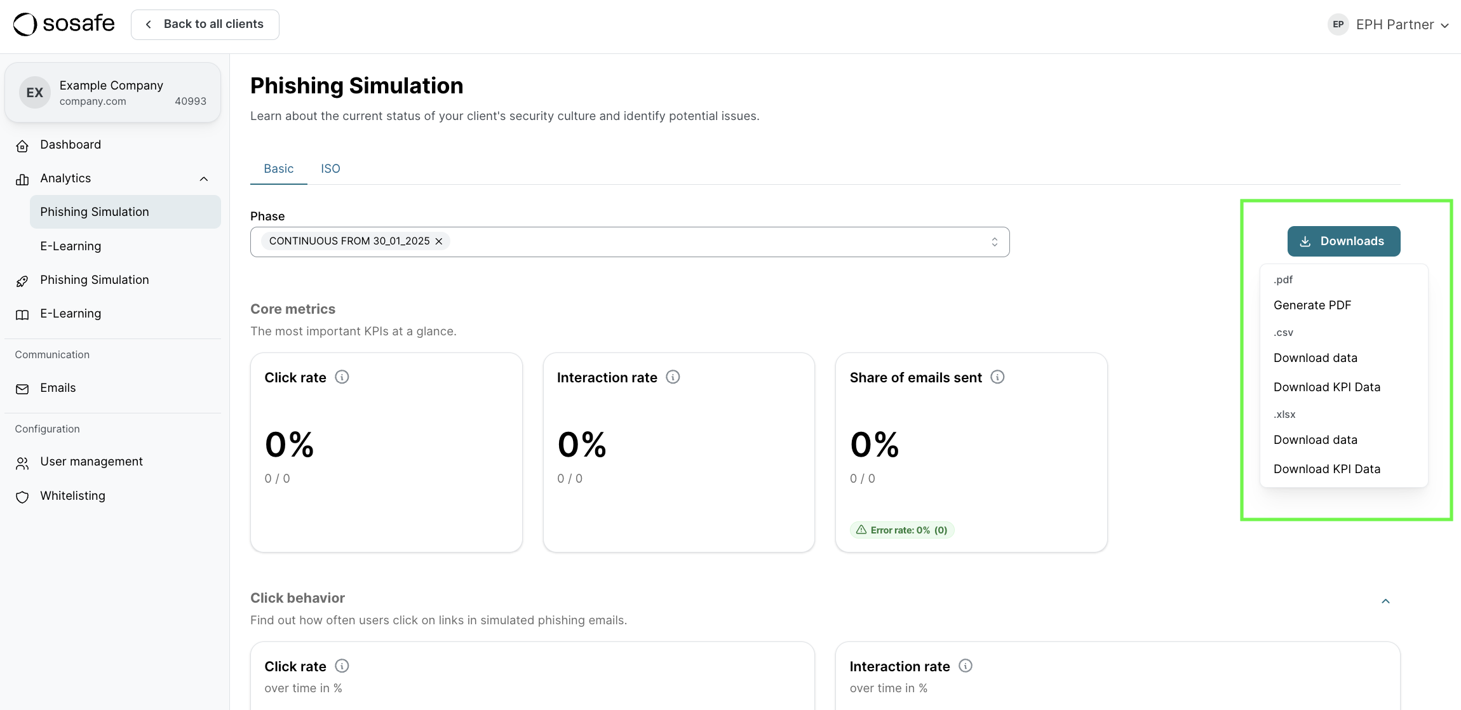Click the sosafe logo
The image size is (1461, 710).
tap(64, 24)
